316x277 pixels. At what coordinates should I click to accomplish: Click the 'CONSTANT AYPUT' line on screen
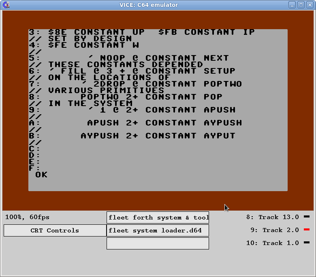[190, 136]
